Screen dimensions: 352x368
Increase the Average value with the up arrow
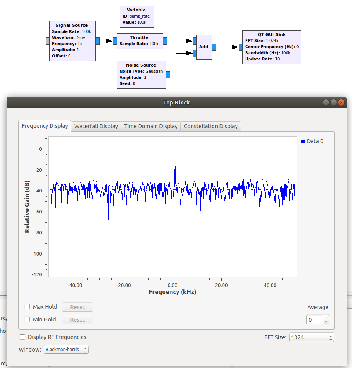pos(326,318)
